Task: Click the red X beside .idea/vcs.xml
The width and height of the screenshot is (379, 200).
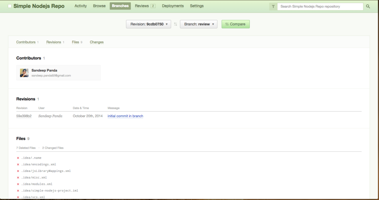Action: 18,197
